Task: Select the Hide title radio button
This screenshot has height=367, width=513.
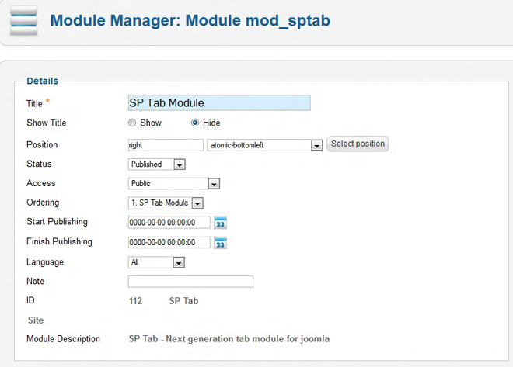Action: tap(195, 123)
